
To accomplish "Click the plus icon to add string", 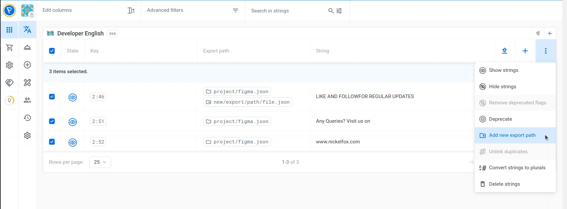I will coord(525,51).
